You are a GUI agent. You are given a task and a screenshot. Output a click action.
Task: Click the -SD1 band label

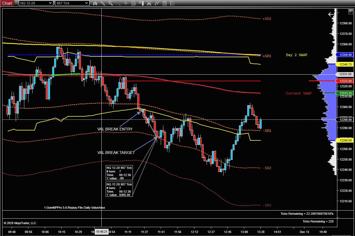[267, 130]
